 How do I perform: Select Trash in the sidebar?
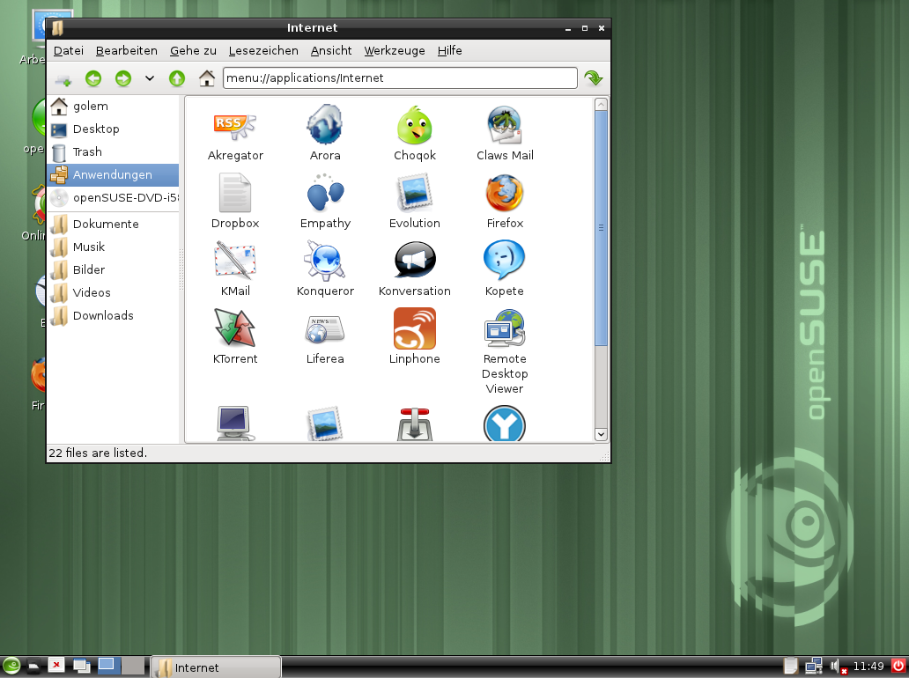point(87,151)
